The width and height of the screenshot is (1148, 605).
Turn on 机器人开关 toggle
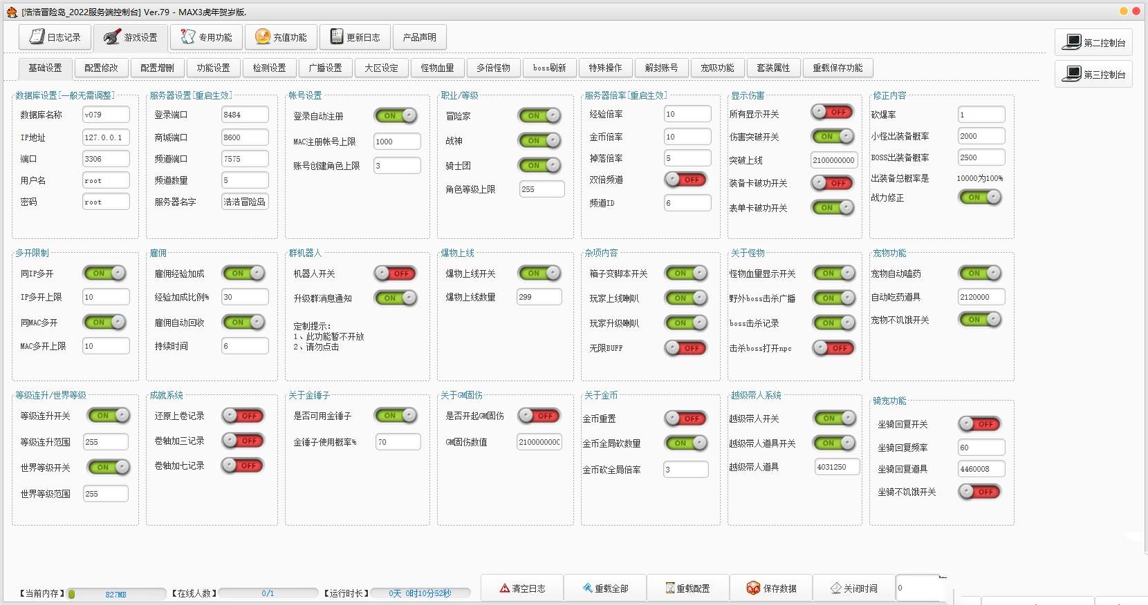pyautogui.click(x=396, y=273)
